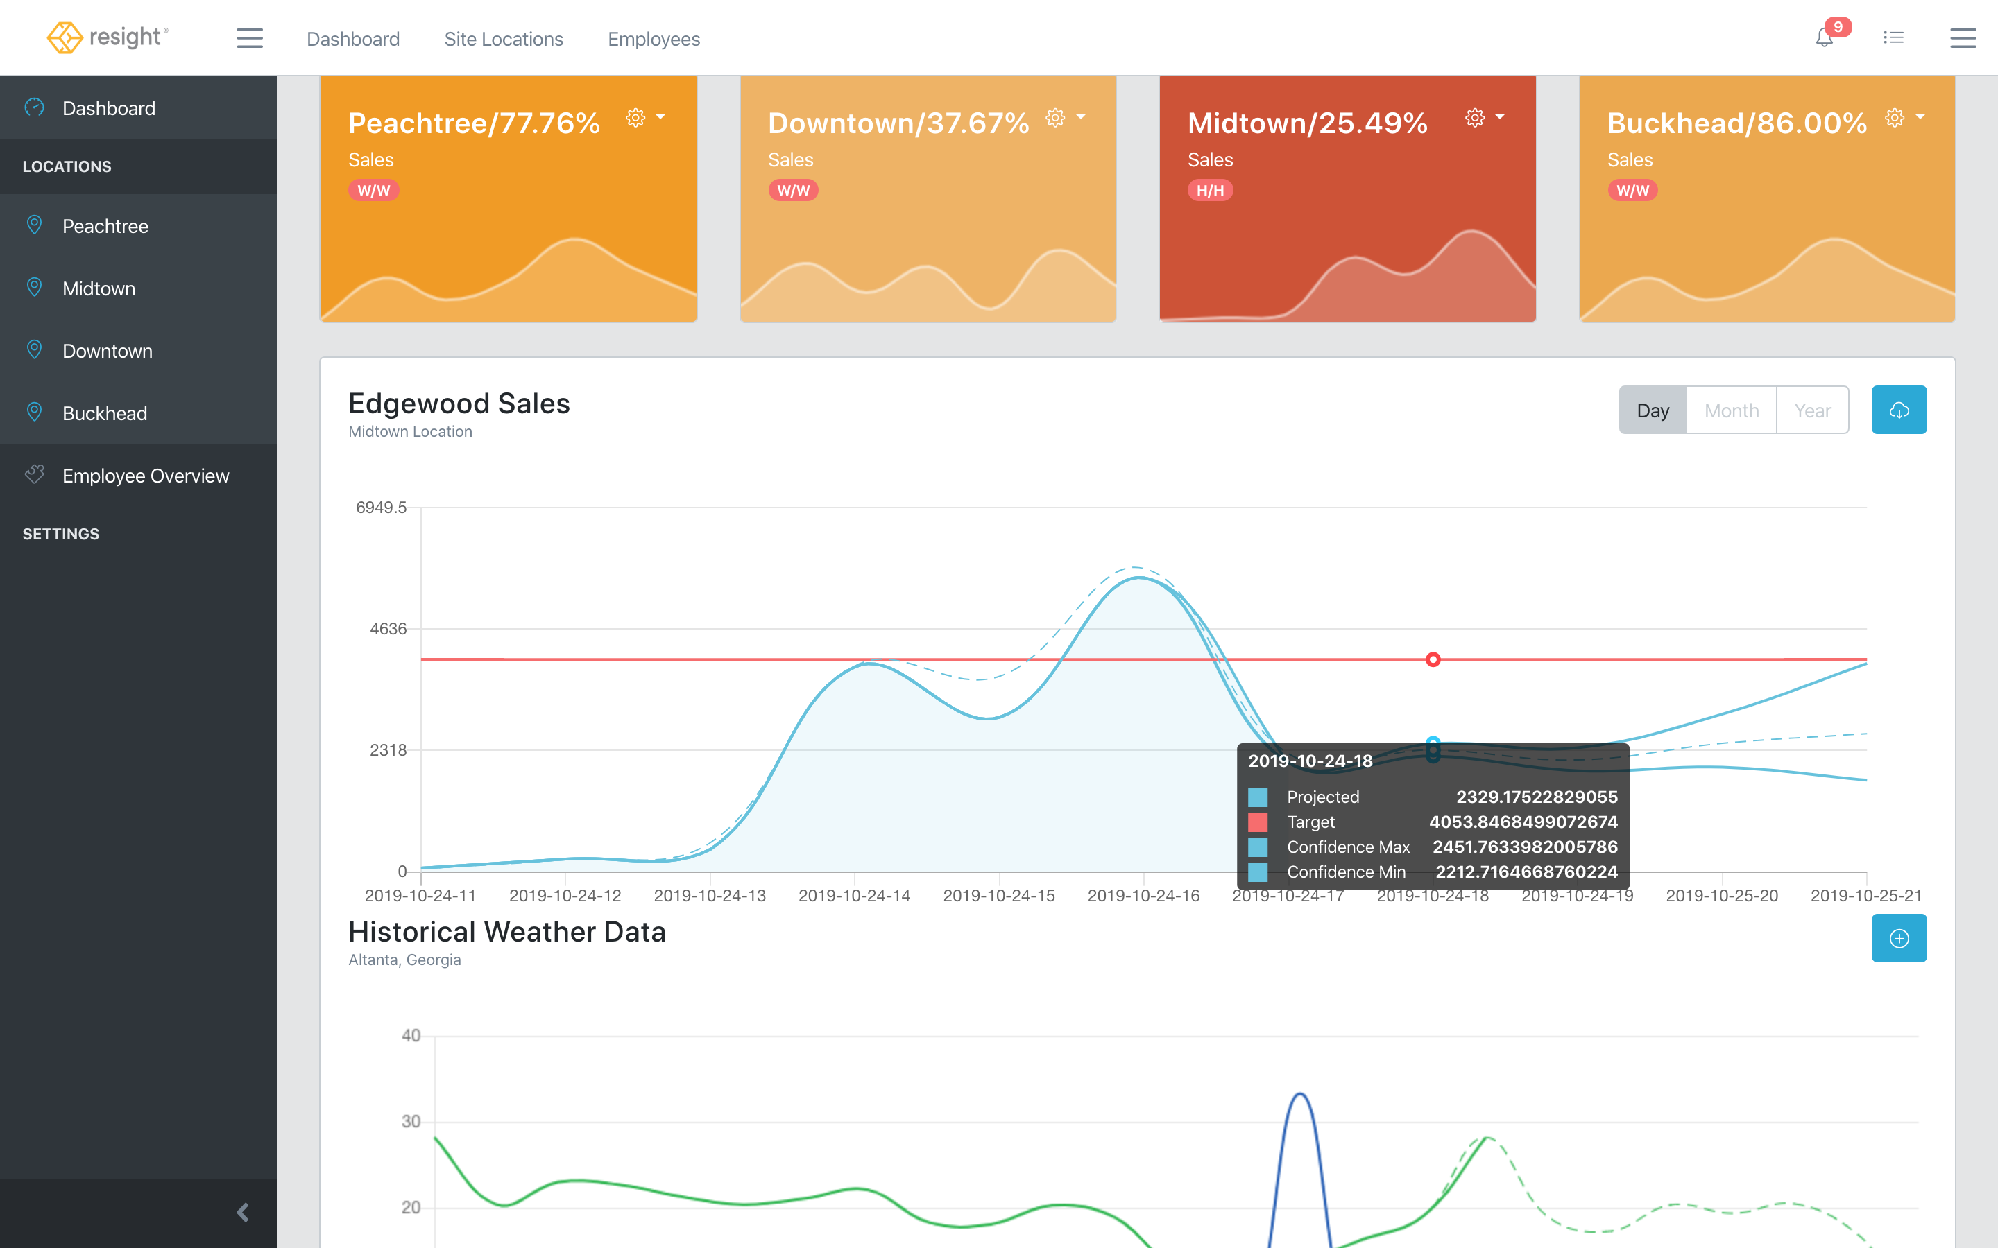Expand Downtown card dropdown arrow
The image size is (1998, 1248).
click(1081, 117)
